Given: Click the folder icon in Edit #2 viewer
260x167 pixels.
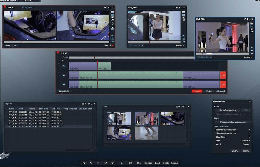Looking at the screenshot, I should [113, 12].
